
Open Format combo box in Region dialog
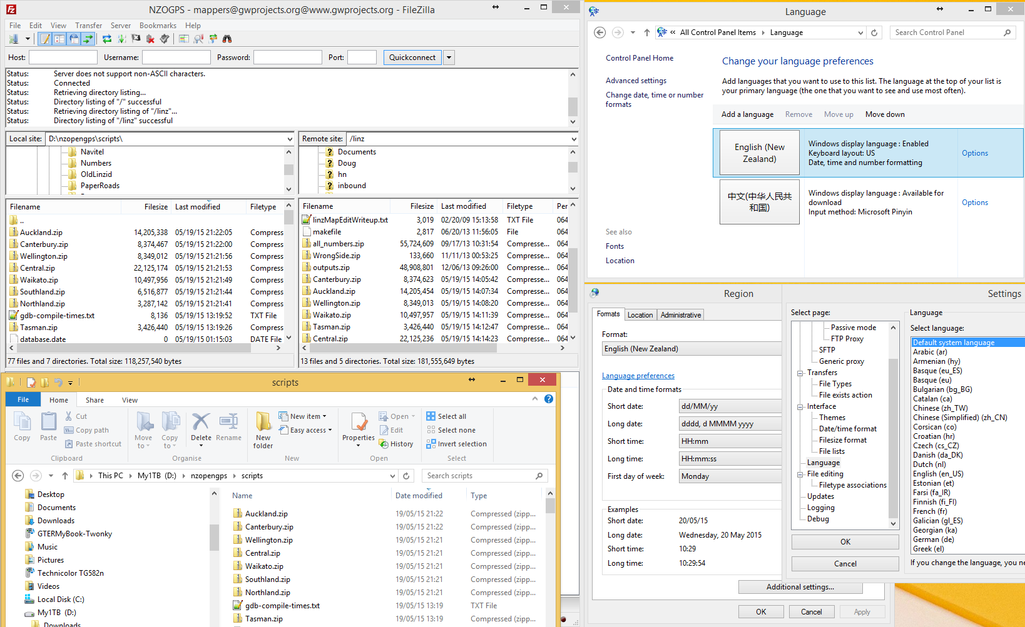tap(691, 349)
